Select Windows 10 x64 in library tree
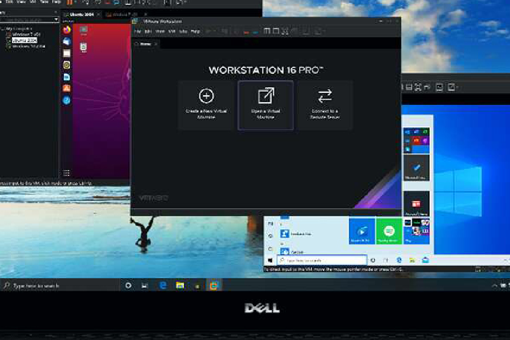This screenshot has height=340, width=510. click(x=28, y=46)
